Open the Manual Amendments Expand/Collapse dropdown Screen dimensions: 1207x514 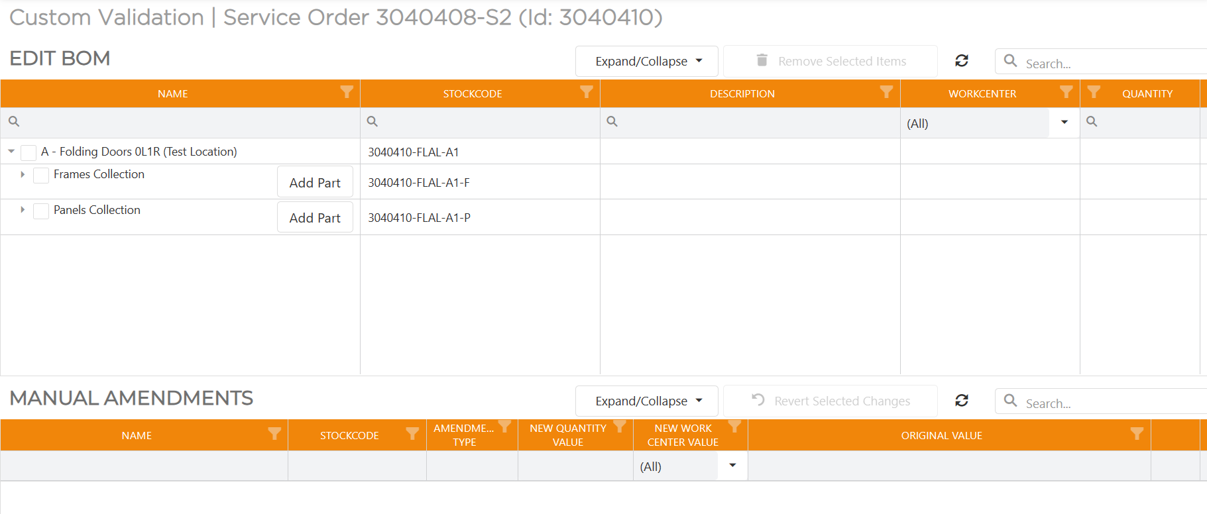coord(647,401)
